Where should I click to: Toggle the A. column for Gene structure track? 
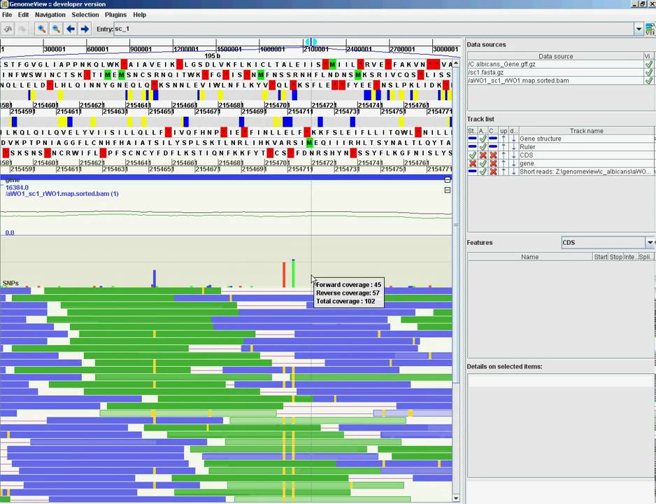[483, 139]
